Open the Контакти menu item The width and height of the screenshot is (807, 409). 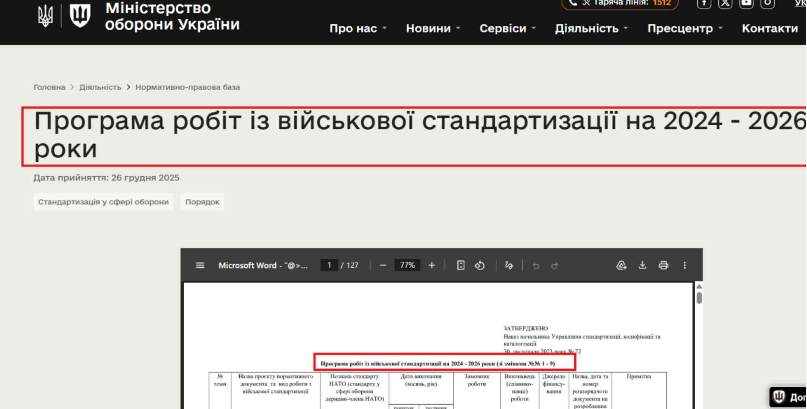[x=770, y=29]
